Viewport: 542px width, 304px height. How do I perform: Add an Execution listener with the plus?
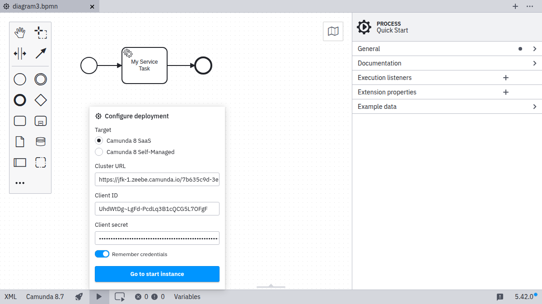point(505,77)
